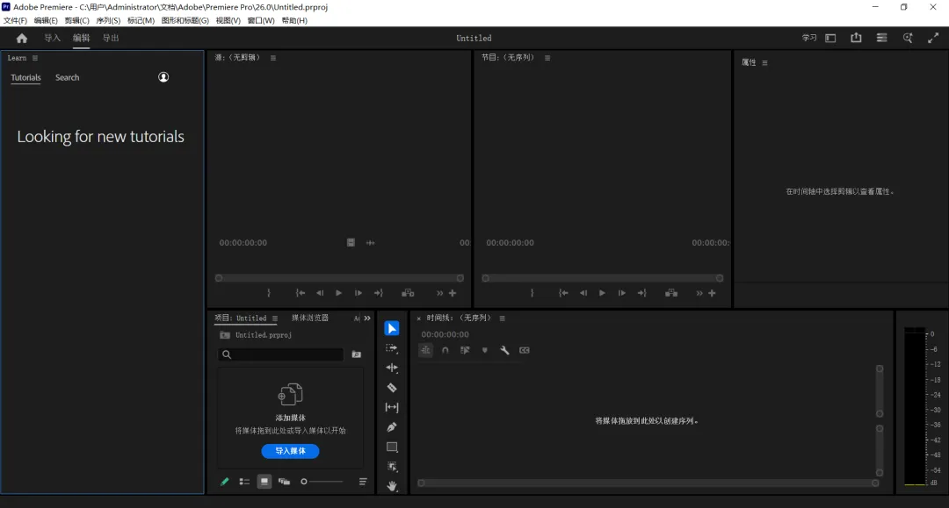
Task: Select the Razor tool
Action: [x=392, y=388]
